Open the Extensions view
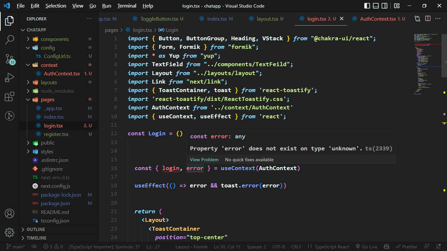The height and width of the screenshot is (251, 447). coord(9,97)
